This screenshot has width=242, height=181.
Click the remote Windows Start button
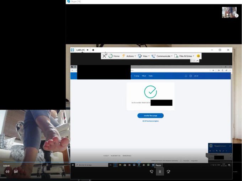73,165
